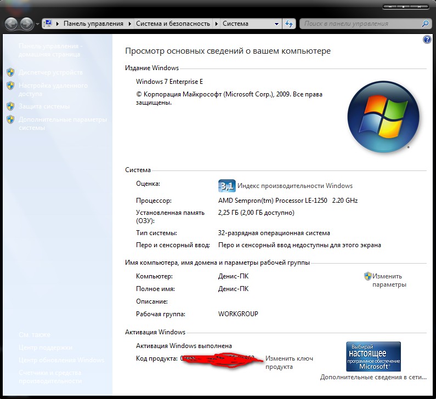Click the 3,1 performance rating badge
The height and width of the screenshot is (399, 436).
tap(227, 186)
